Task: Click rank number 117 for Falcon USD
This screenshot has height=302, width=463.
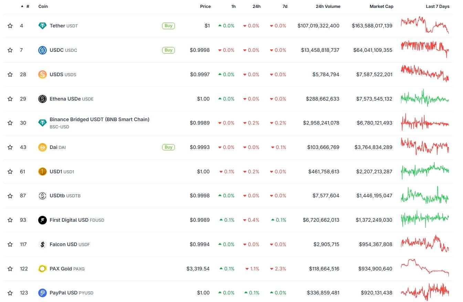Action: point(23,244)
